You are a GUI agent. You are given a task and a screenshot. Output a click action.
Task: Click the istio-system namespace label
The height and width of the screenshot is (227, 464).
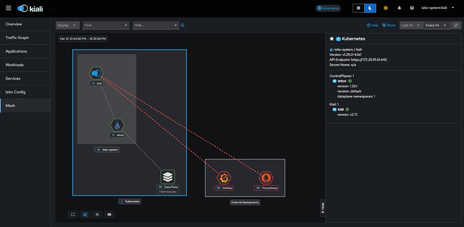(x=107, y=149)
